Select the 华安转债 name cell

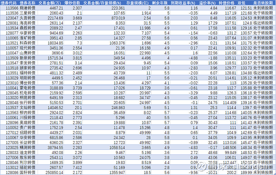click(x=27, y=137)
